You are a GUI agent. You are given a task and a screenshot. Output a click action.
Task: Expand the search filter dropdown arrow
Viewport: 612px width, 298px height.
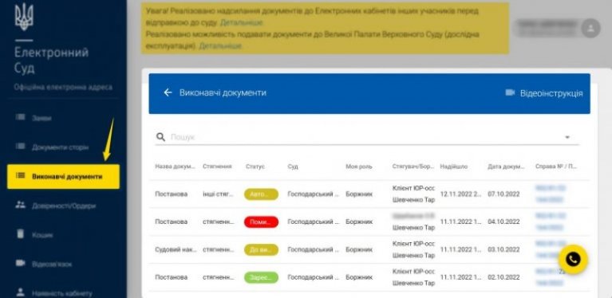(567, 138)
